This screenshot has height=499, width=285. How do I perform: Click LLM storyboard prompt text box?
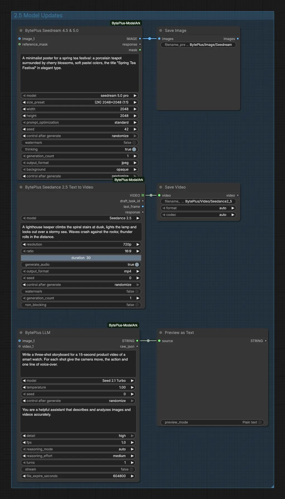78,364
